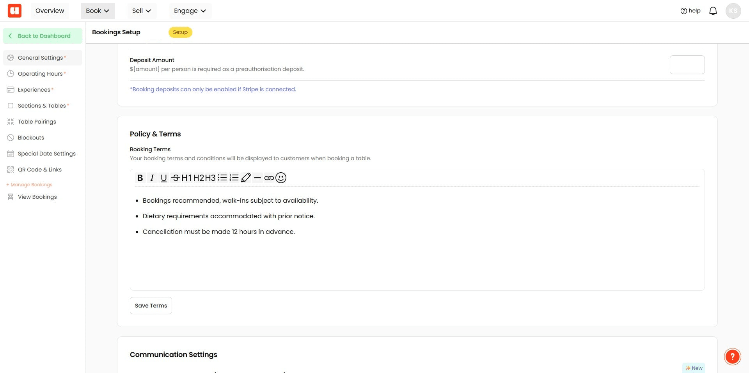Open Table Pairings in sidebar
This screenshot has height=373, width=749.
pyautogui.click(x=43, y=122)
